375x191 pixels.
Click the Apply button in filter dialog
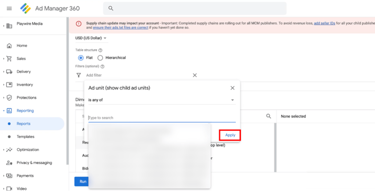tap(230, 135)
